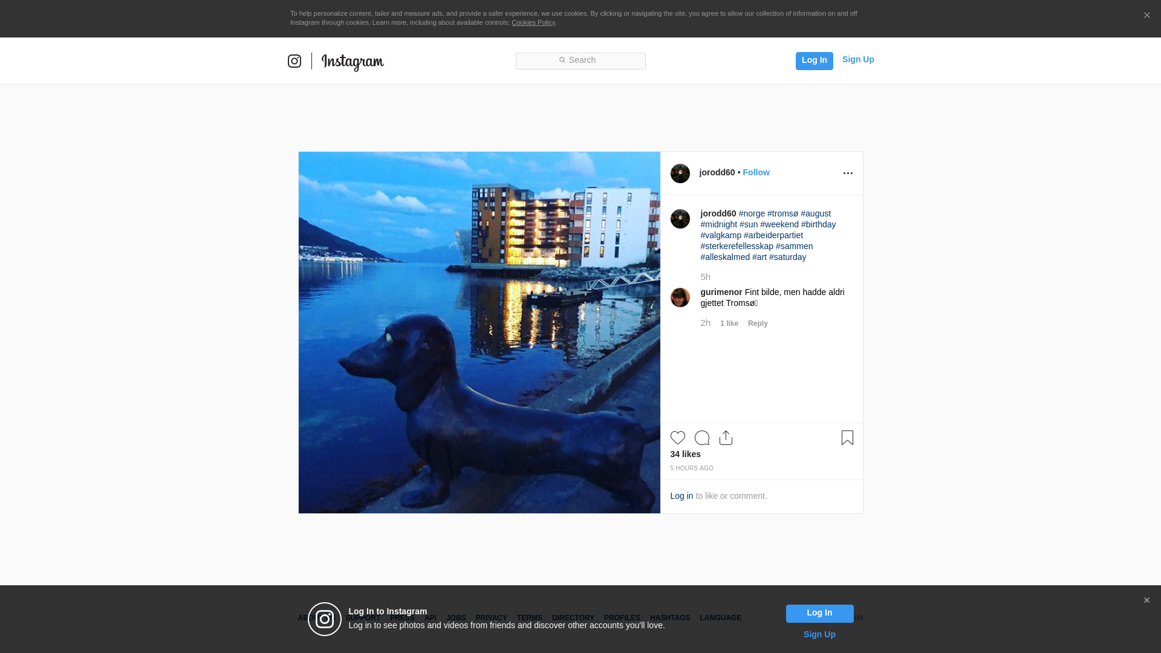Click the dachshund statue photo
Viewport: 1161px width, 653px height.
point(479,333)
